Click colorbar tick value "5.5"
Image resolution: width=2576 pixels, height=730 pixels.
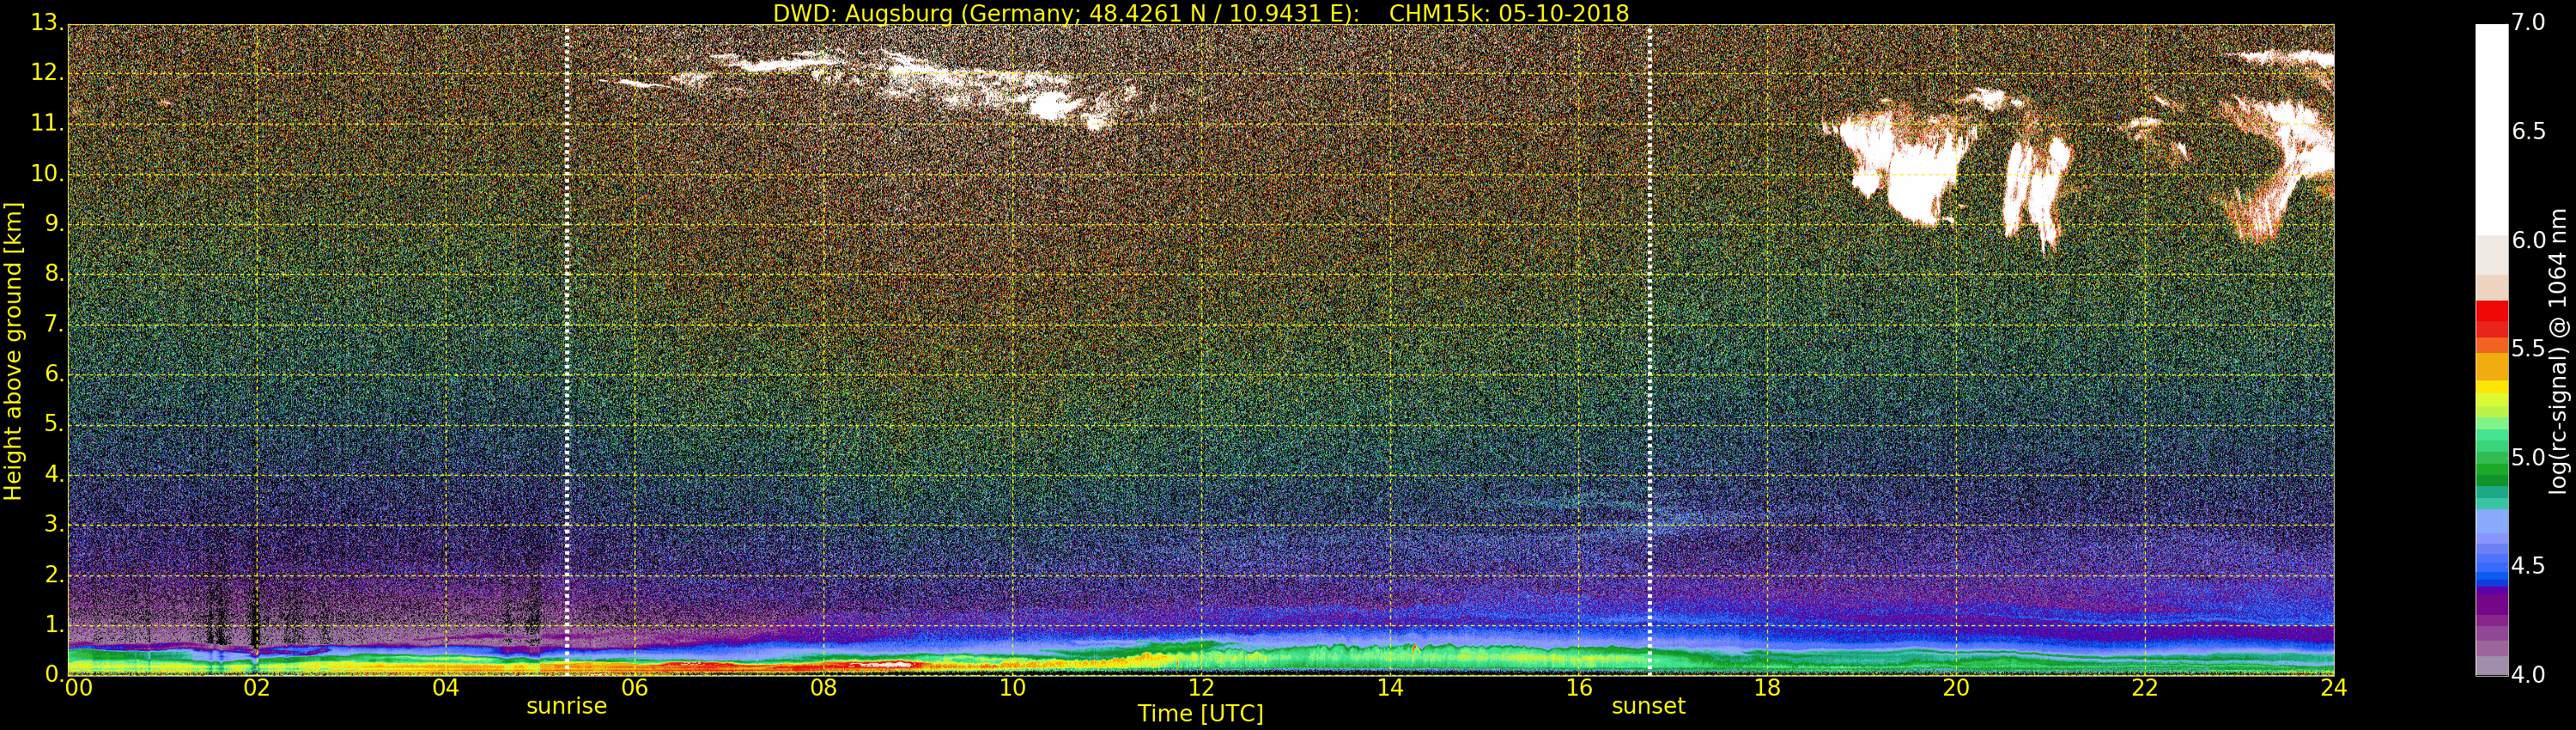[2529, 349]
